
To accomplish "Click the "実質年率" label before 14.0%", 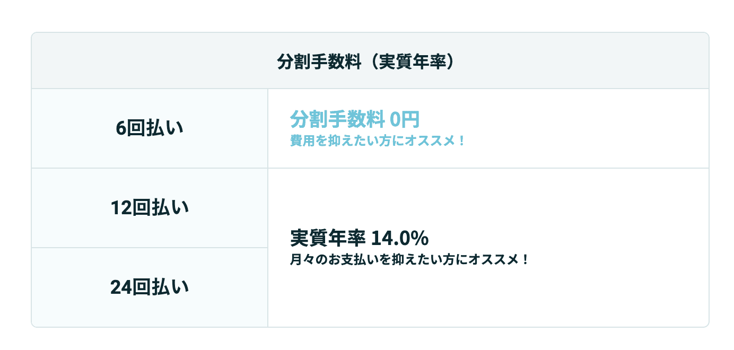I will coord(327,239).
